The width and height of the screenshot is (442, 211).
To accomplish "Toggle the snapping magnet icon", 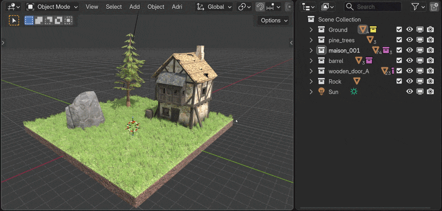I will coord(260,7).
